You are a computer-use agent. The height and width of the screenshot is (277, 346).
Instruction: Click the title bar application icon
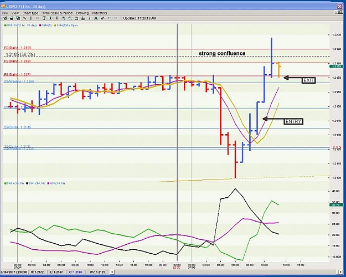pos(3,6)
